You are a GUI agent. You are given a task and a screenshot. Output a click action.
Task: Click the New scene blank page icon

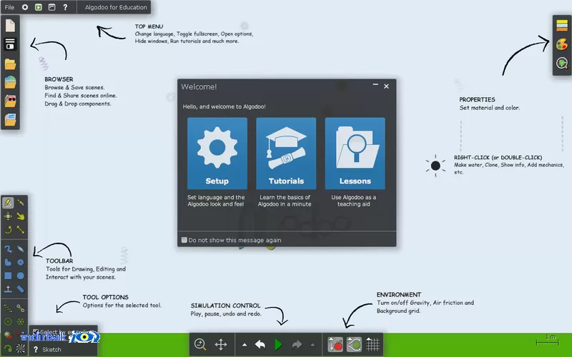tap(10, 26)
